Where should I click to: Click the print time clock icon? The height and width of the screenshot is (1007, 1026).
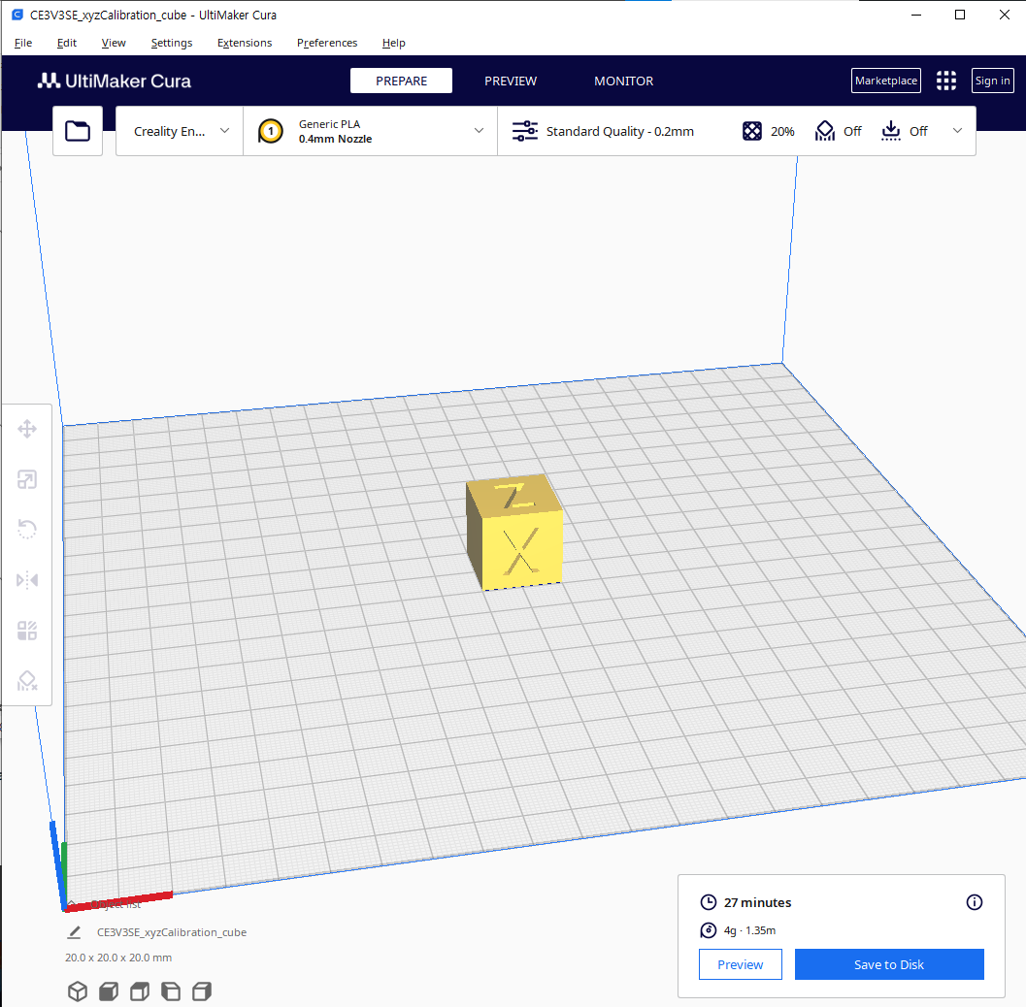[708, 902]
